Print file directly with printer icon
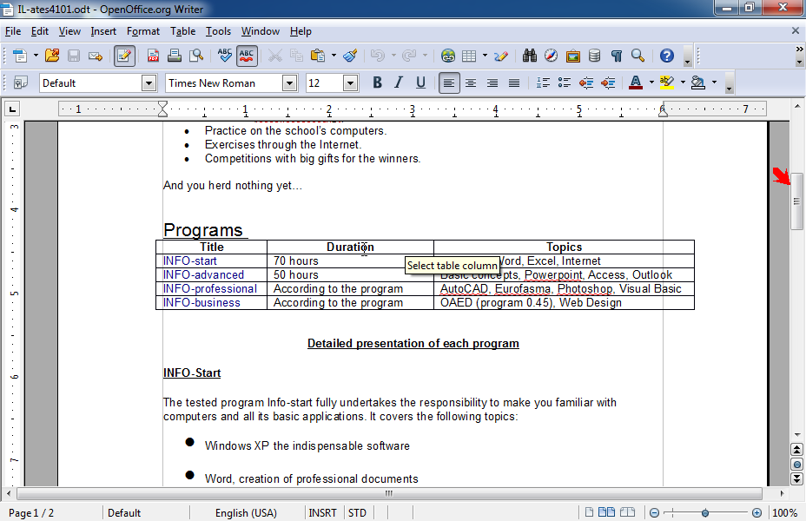Viewport: 806px width, 521px height. coord(175,56)
